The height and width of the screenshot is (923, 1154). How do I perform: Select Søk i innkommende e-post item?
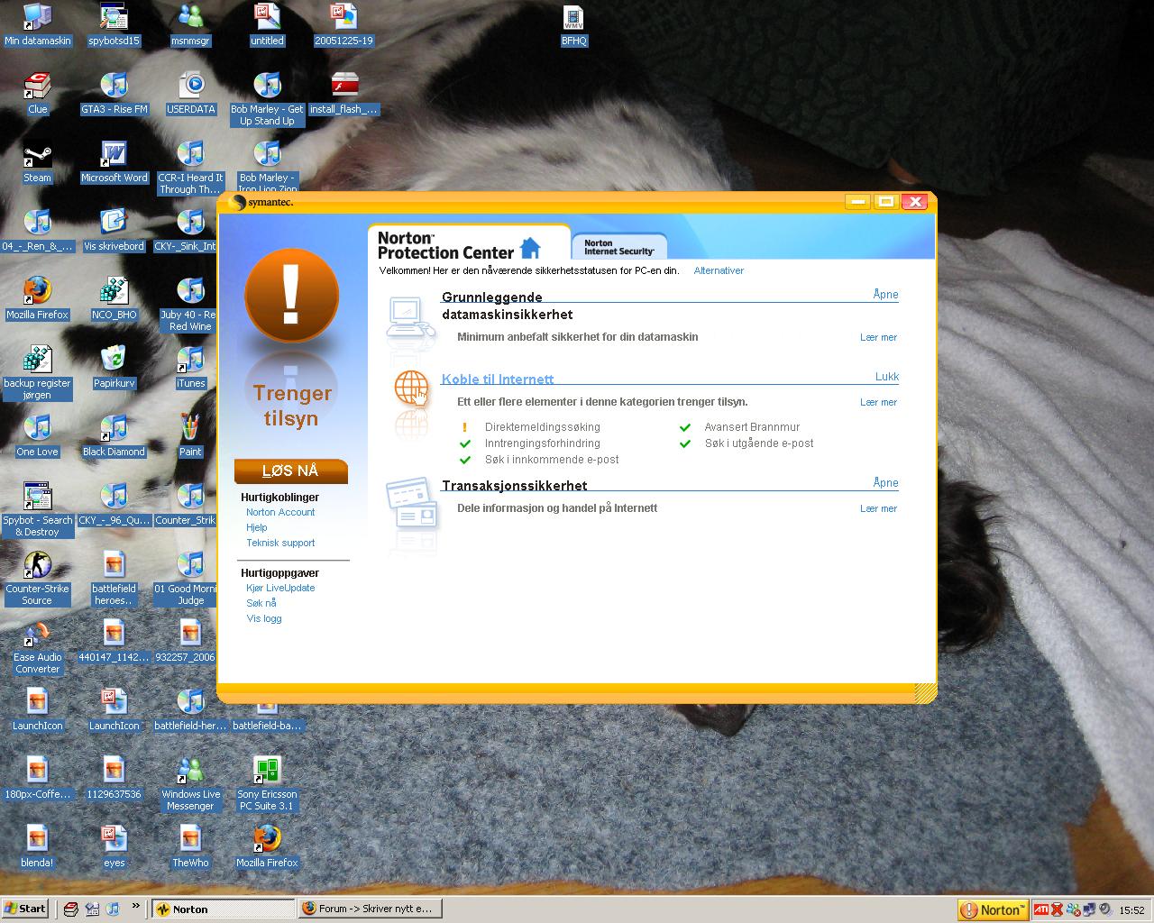pos(552,460)
